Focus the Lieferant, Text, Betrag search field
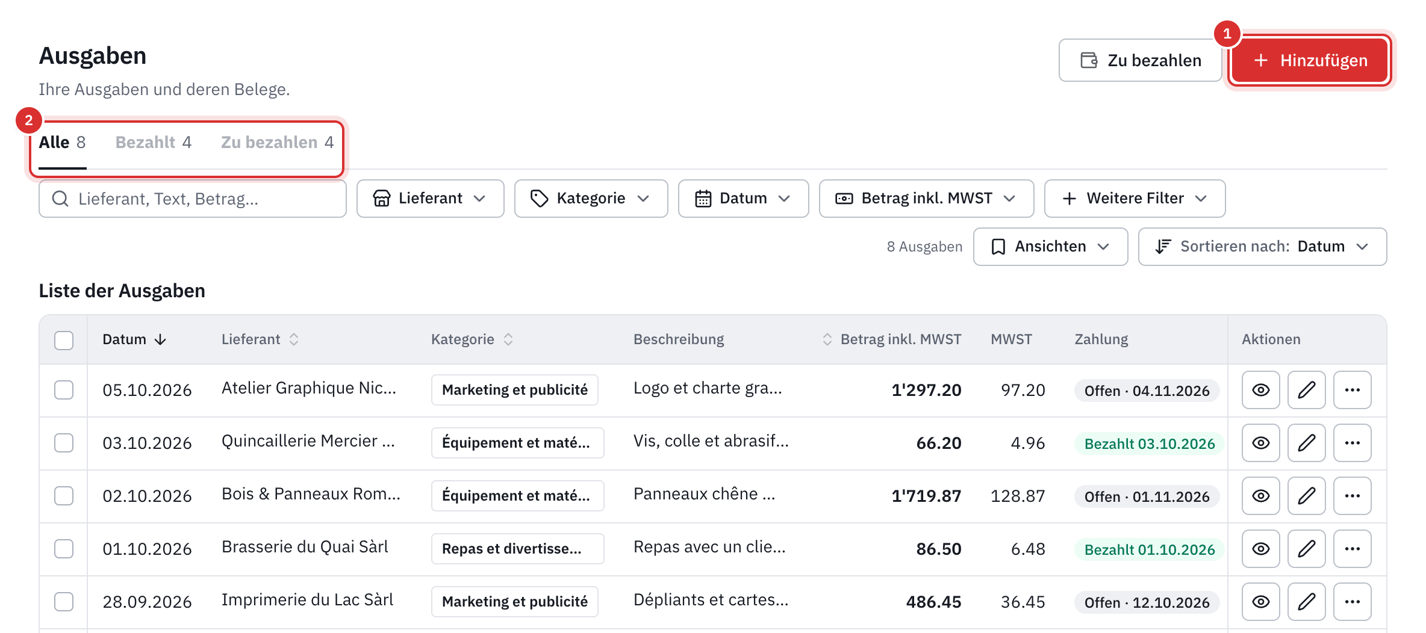The width and height of the screenshot is (1426, 633). coord(193,199)
